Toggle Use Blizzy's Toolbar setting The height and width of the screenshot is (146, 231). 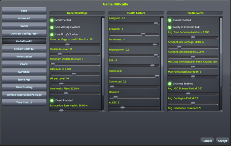tap(52, 34)
